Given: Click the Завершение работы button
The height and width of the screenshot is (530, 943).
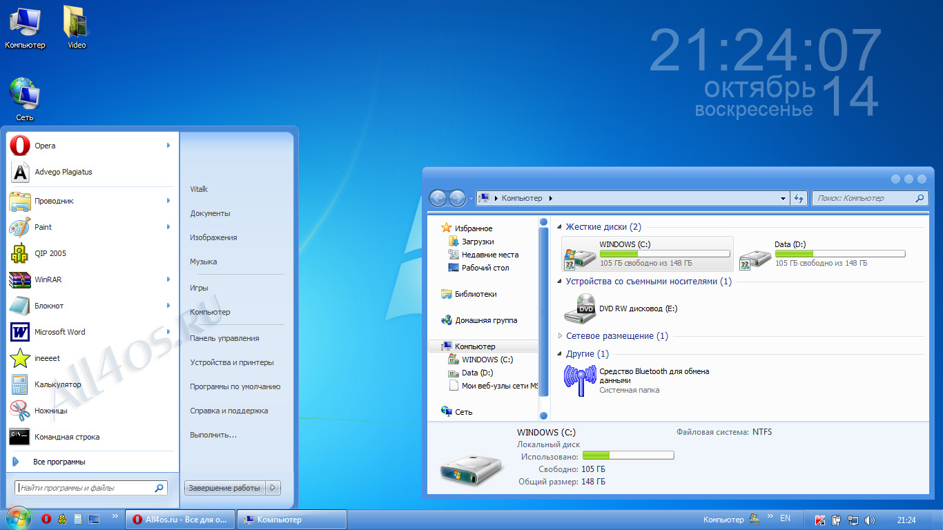Looking at the screenshot, I should [x=225, y=488].
